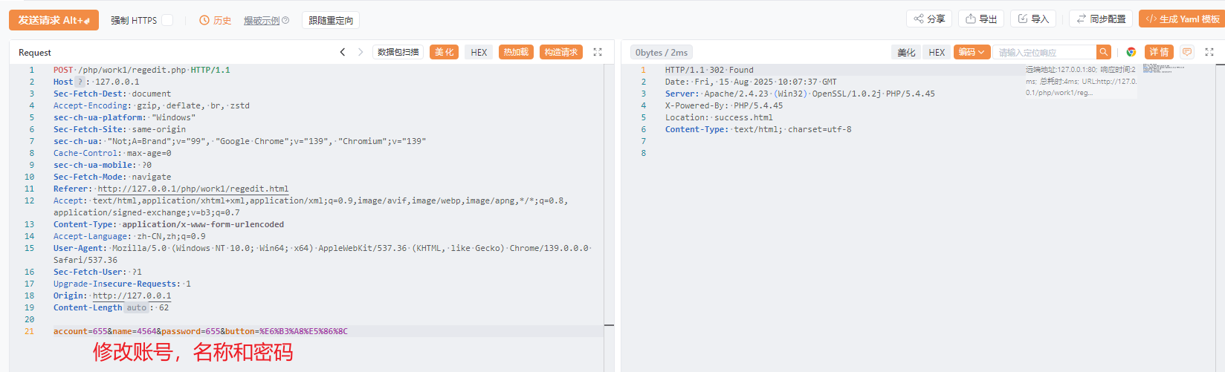The width and height of the screenshot is (1225, 372).
Task: Toggle HEX view in Request panel
Action: 479,52
